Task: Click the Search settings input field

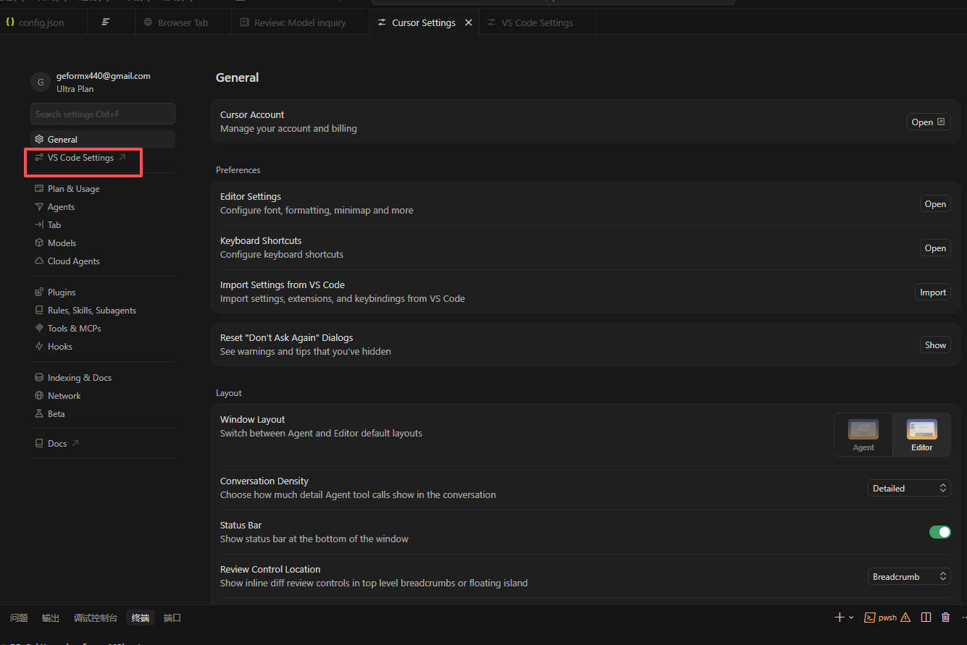Action: (103, 114)
